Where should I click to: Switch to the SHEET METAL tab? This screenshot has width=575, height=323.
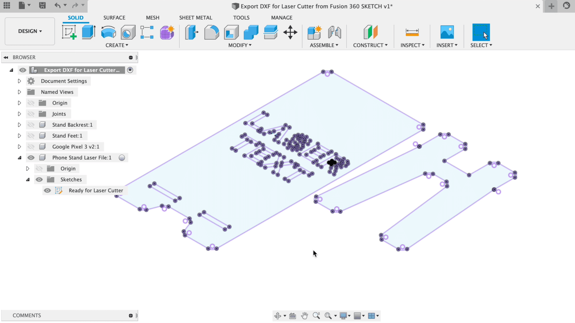[195, 18]
